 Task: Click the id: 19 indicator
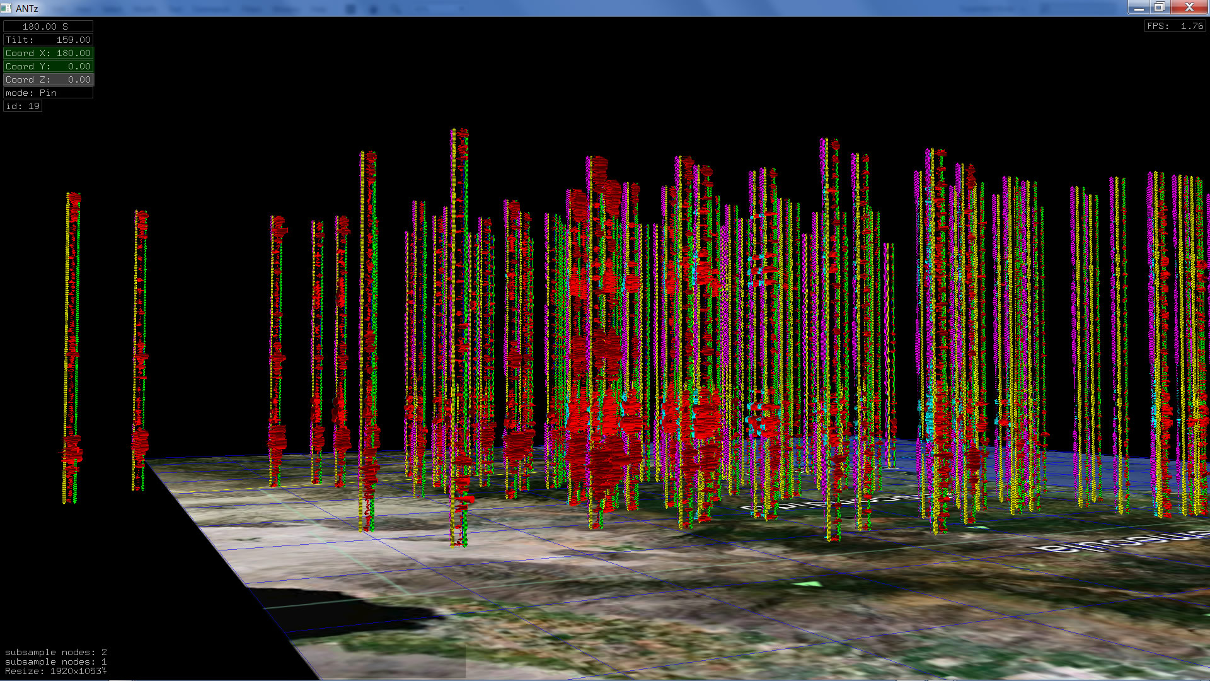23,106
